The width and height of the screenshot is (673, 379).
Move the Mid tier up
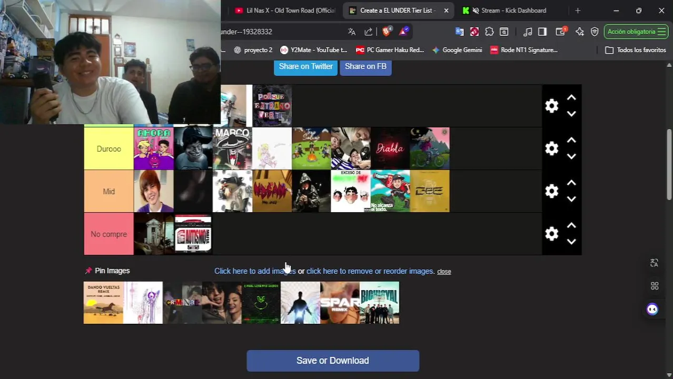pos(571,183)
